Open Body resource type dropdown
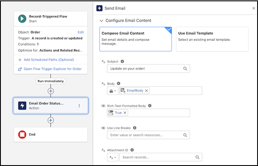 click(x=113, y=91)
